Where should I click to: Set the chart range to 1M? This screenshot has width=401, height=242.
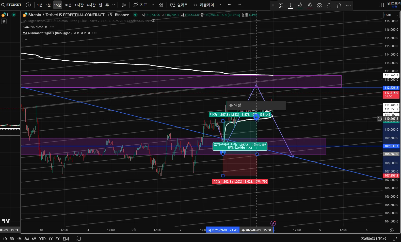click(19, 239)
